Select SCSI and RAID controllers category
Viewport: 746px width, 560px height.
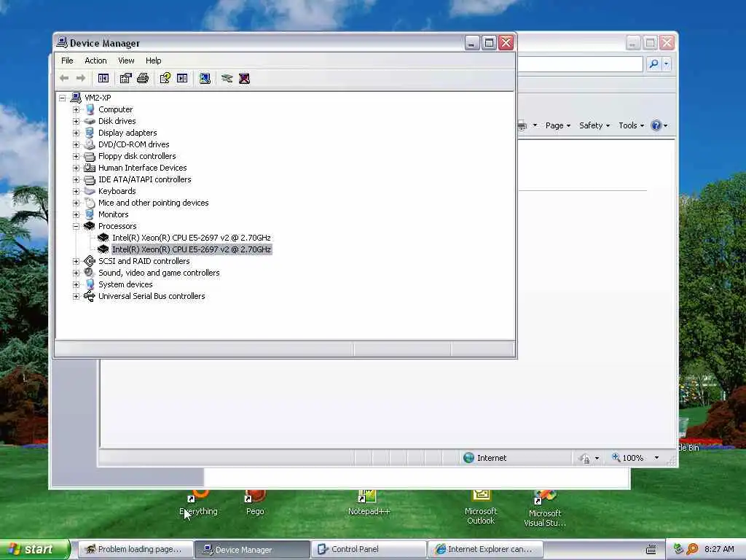pyautogui.click(x=144, y=261)
